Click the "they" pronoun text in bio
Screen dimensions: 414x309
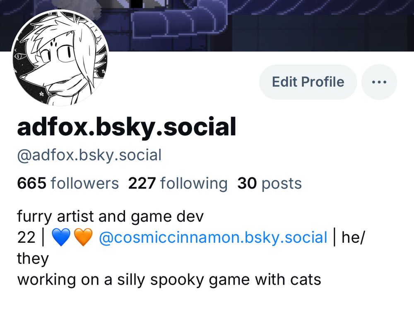coord(33,259)
